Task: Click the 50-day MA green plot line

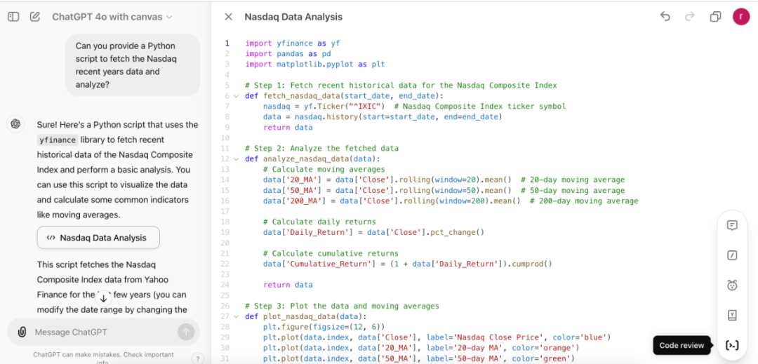Action: tap(418, 358)
